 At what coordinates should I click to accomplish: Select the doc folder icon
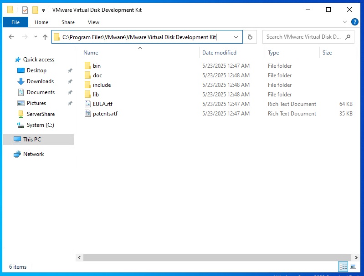pyautogui.click(x=87, y=75)
